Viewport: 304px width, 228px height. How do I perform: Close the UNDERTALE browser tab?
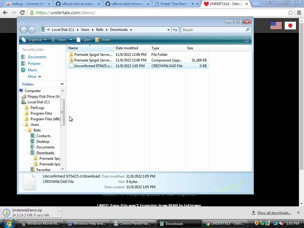click(x=247, y=4)
